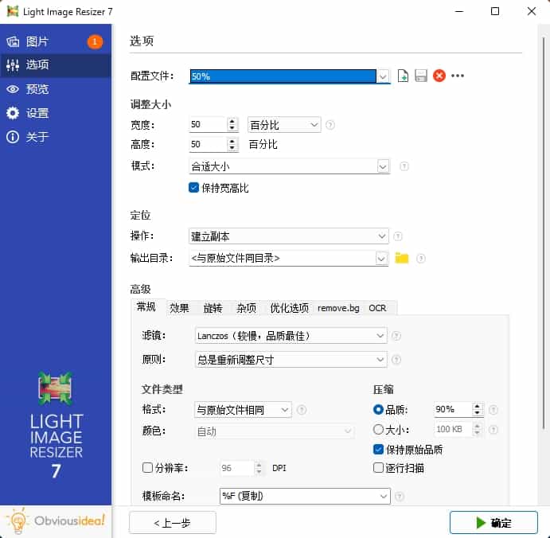Click the help icon beside 滤镜 dropdown

click(x=396, y=336)
